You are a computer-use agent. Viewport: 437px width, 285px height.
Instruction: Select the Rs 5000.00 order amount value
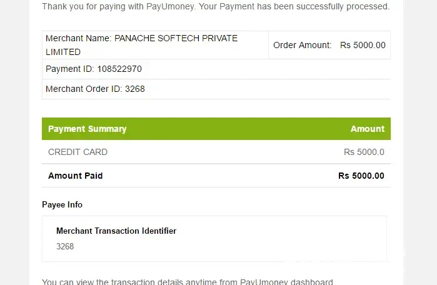coord(363,45)
